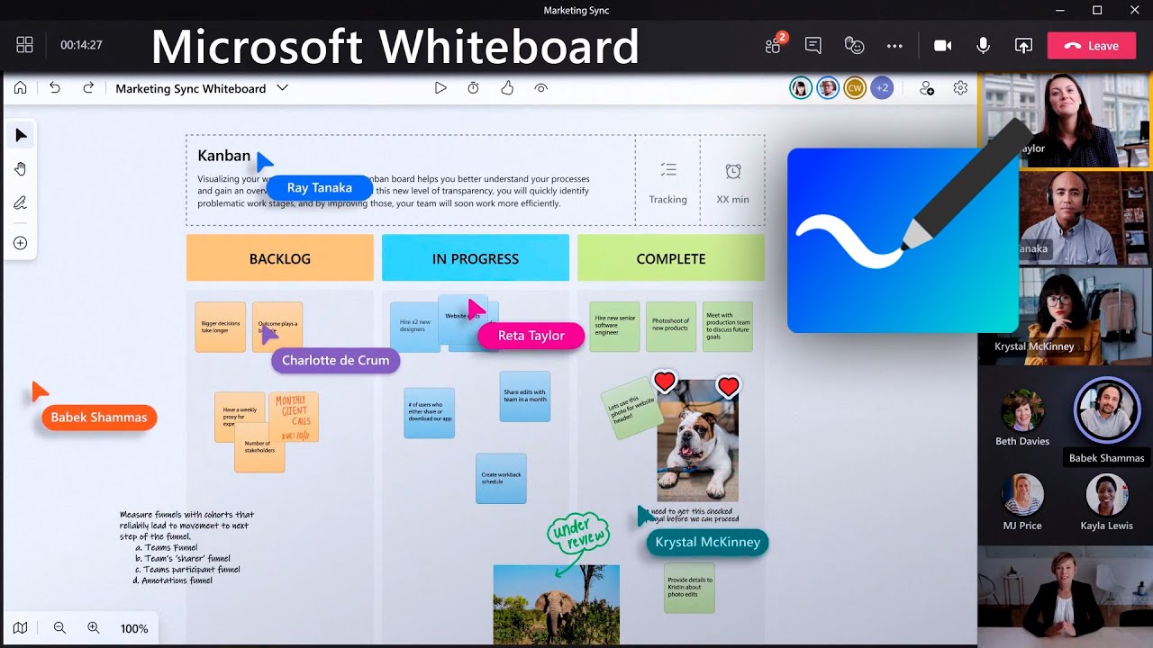1153x648 pixels.
Task: Start the presentation play icon
Action: coord(440,88)
